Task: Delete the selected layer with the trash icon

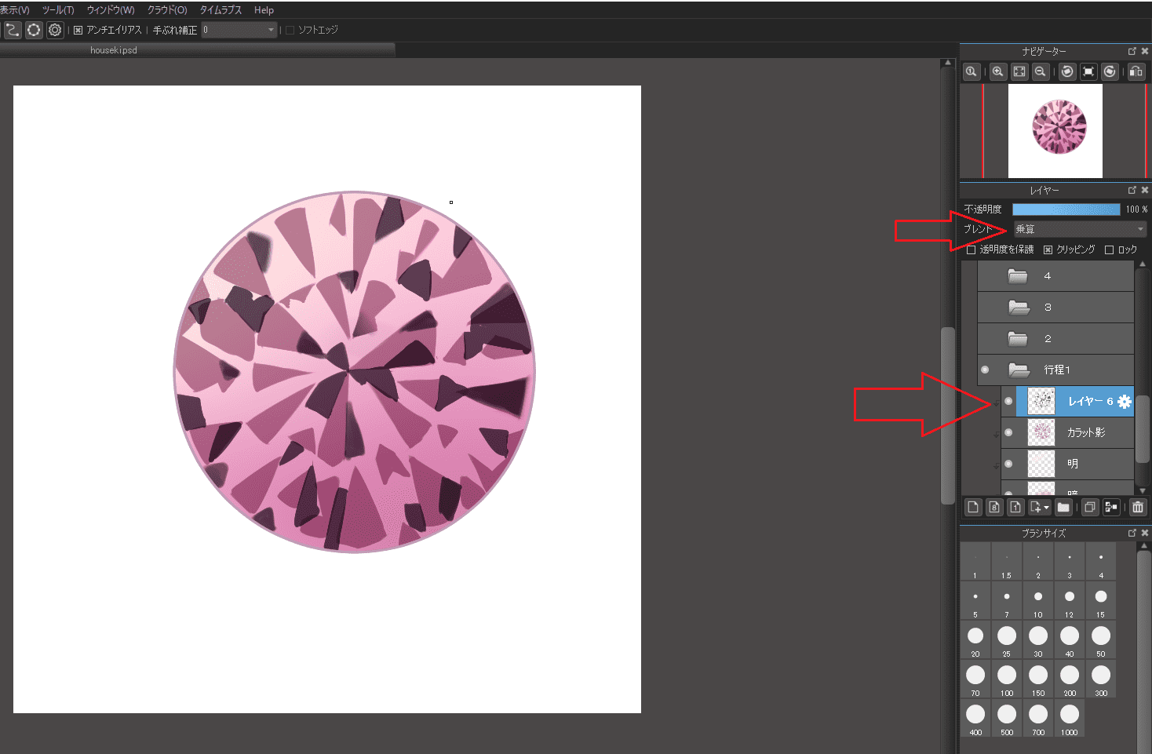Action: pos(1138,507)
